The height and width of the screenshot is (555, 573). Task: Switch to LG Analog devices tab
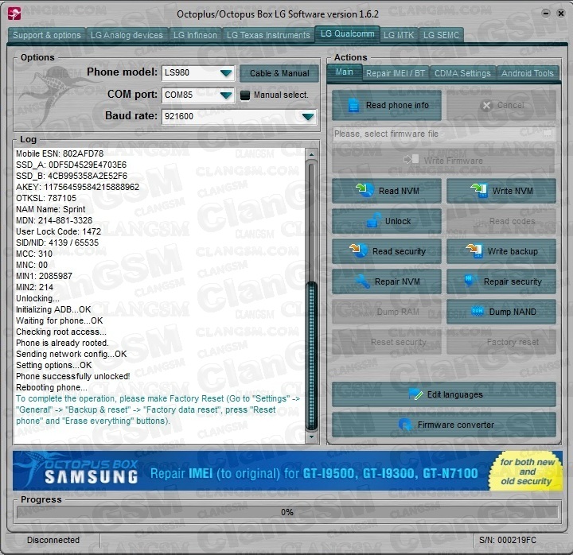pos(127,36)
